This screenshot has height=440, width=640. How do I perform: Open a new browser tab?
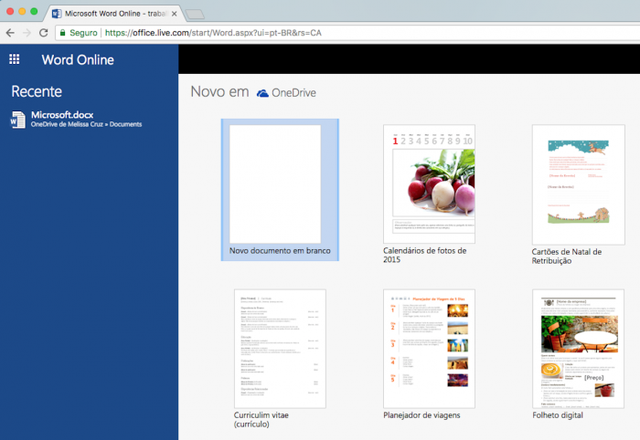coord(195,15)
